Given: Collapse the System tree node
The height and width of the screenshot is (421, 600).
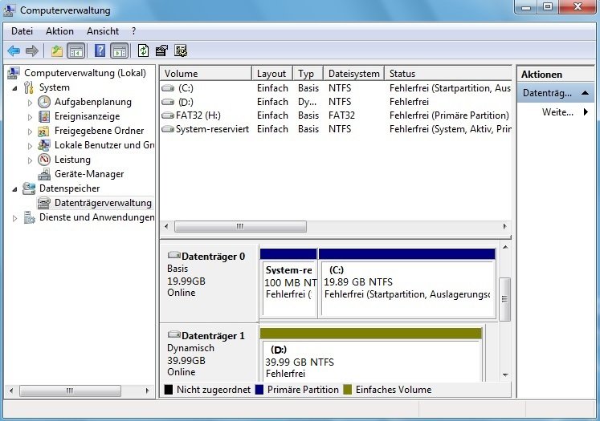Looking at the screenshot, I should pos(15,88).
